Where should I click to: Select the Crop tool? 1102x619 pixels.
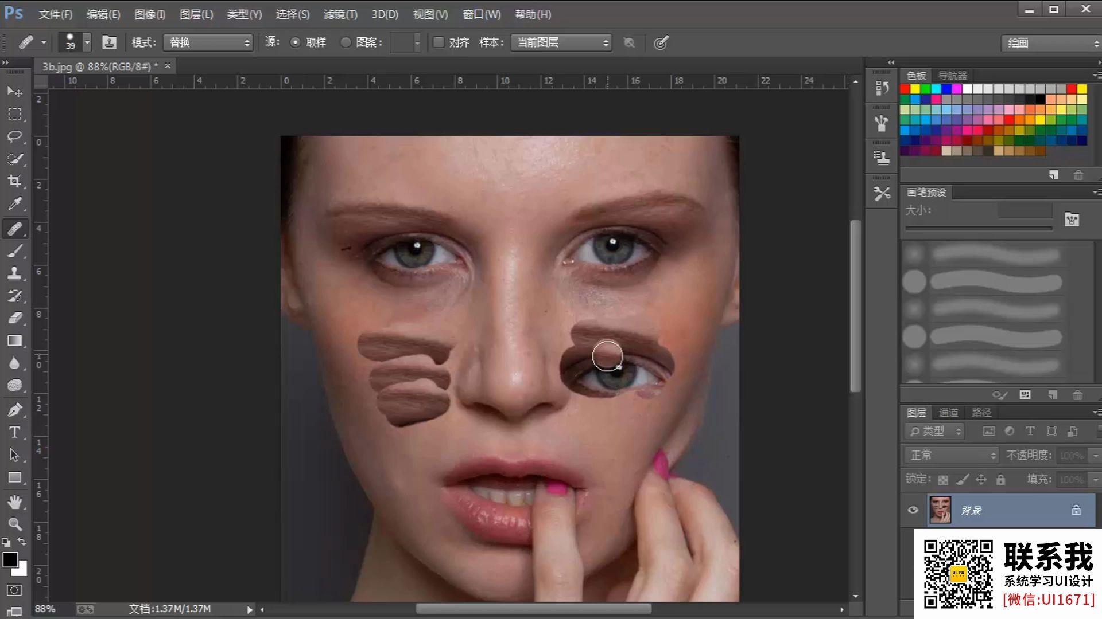pos(14,181)
